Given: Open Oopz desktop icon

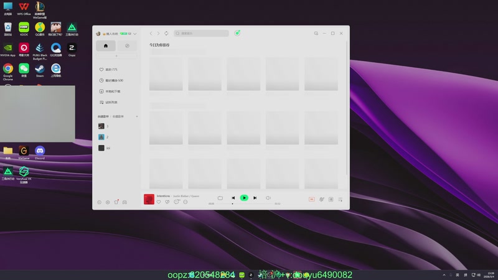Looking at the screenshot, I should point(72,50).
